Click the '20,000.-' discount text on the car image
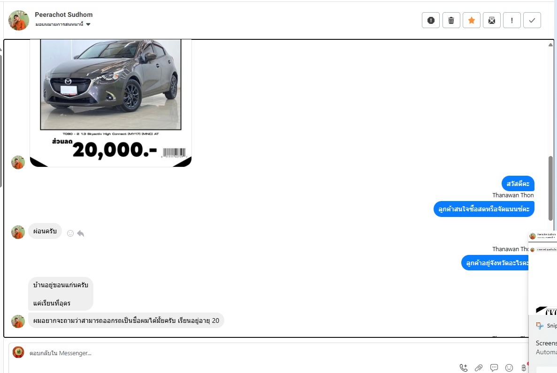The height and width of the screenshot is (373, 557). point(114,149)
